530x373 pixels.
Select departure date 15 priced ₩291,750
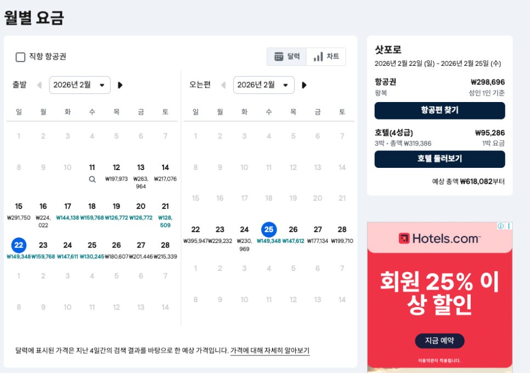click(19, 212)
